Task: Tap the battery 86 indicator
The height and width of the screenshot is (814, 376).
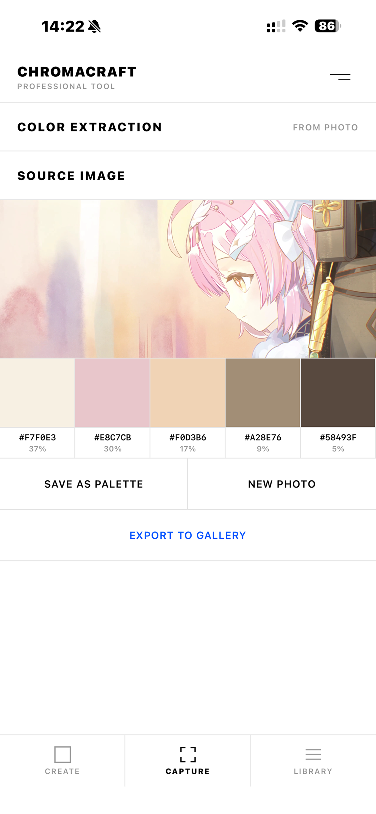Action: pyautogui.click(x=328, y=26)
